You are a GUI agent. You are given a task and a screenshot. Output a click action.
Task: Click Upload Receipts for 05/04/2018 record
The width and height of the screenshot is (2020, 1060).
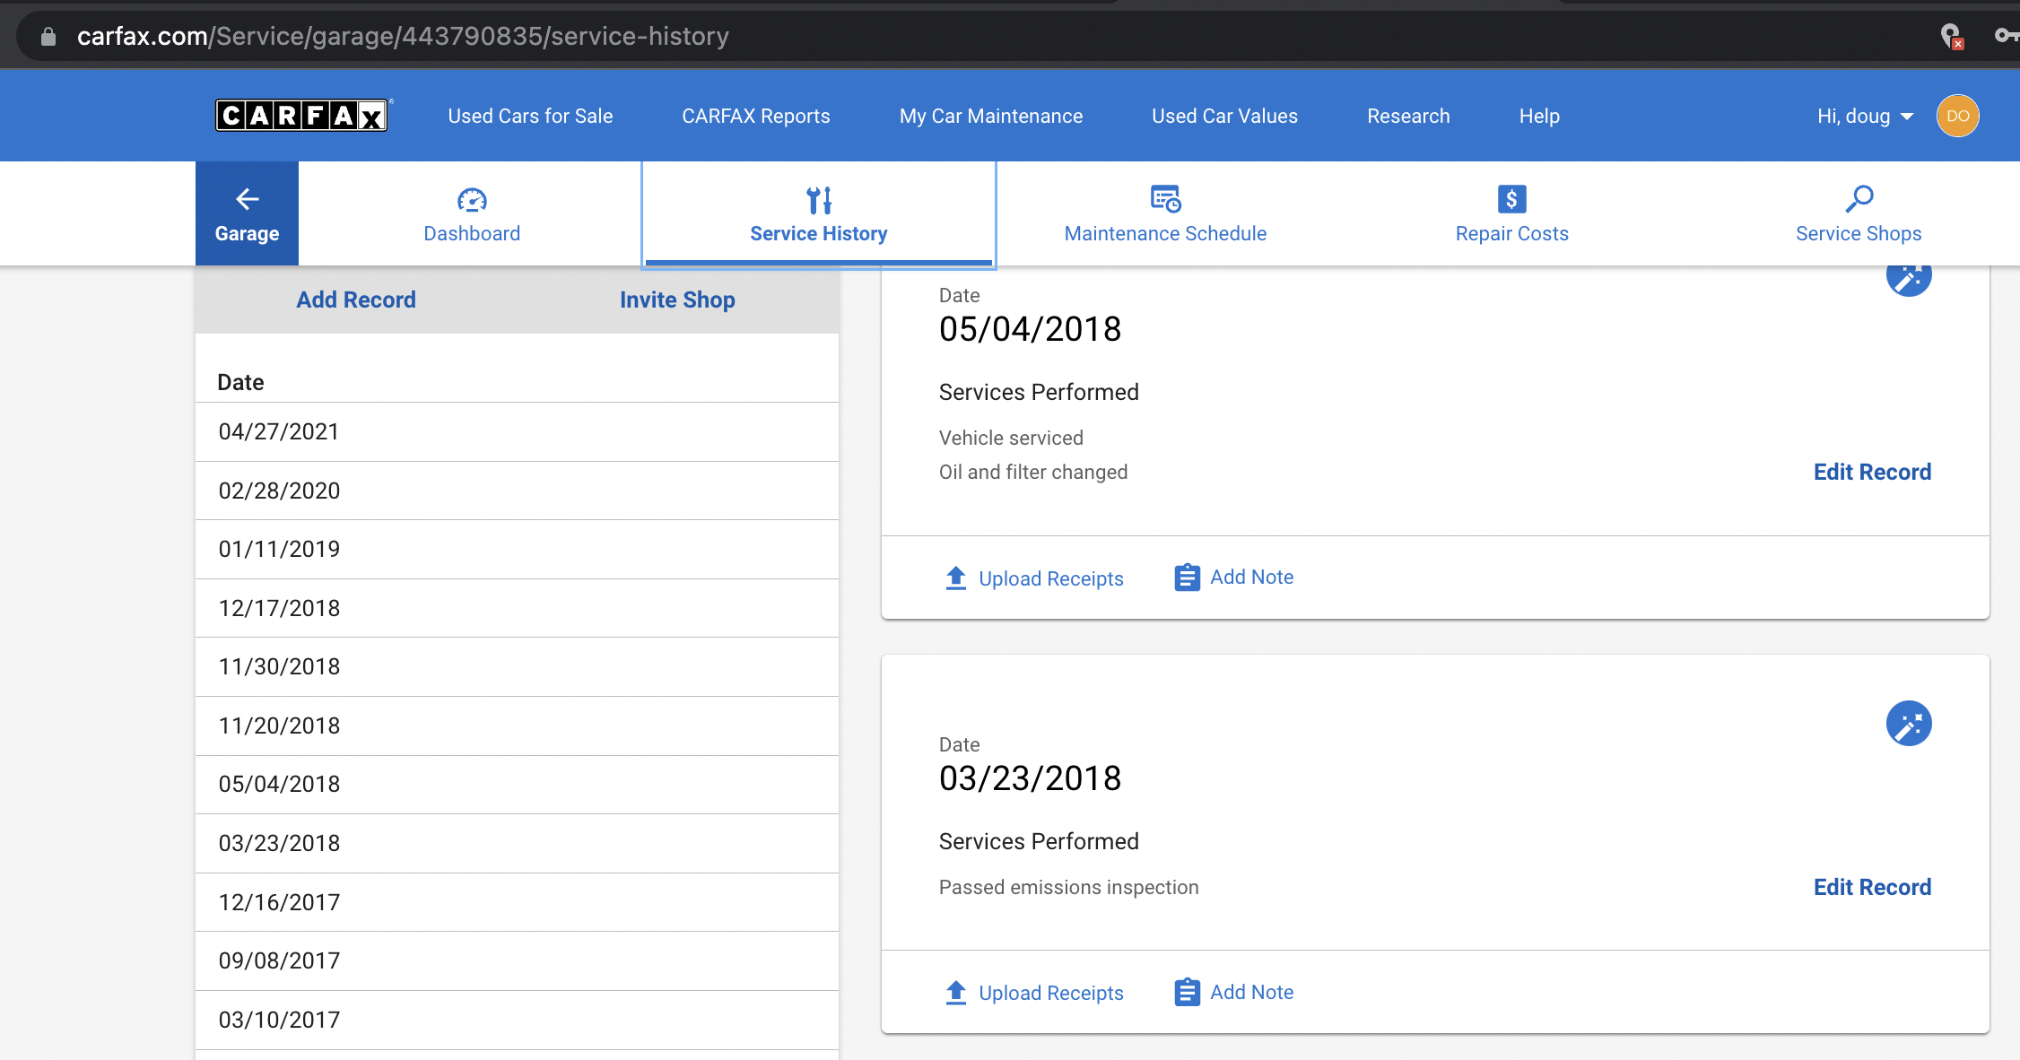[1050, 578]
